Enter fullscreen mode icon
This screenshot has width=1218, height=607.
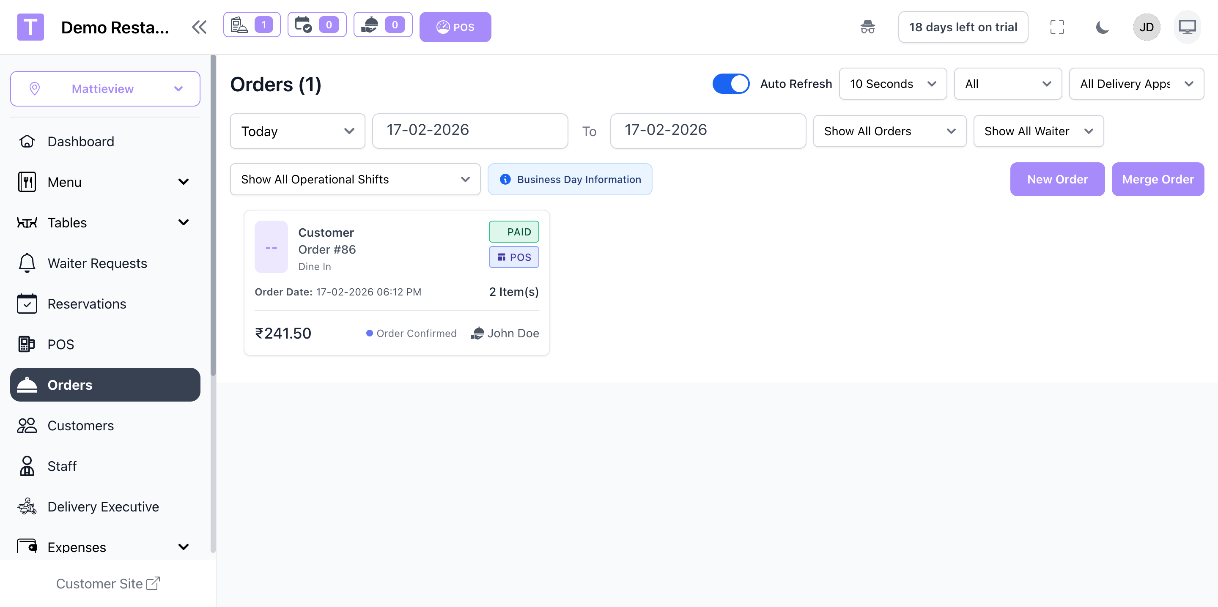1057,27
